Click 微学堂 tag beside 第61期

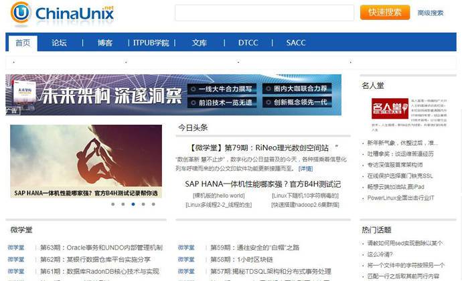coord(16,271)
